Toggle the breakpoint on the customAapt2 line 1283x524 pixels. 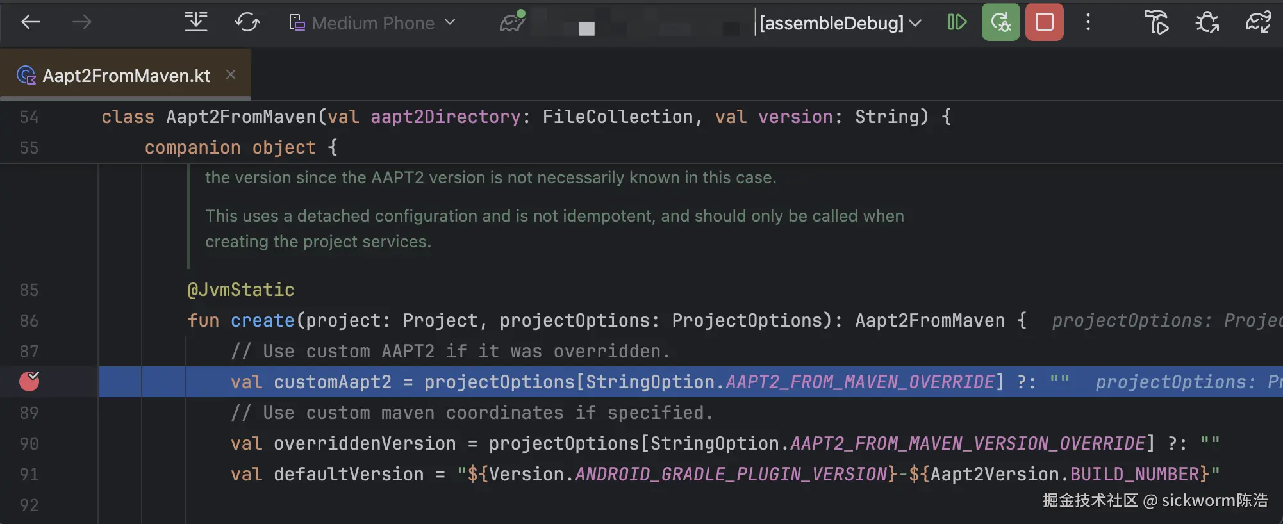coord(29,381)
